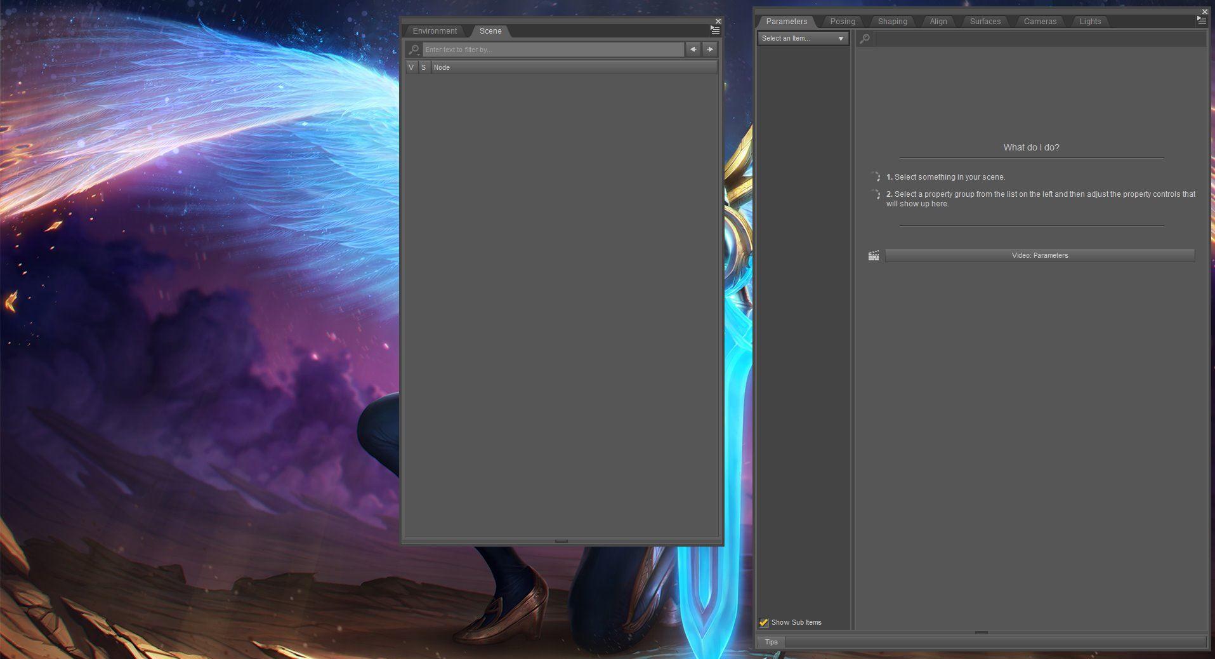
Task: Click 'Select something in your scene' step
Action: pos(945,177)
